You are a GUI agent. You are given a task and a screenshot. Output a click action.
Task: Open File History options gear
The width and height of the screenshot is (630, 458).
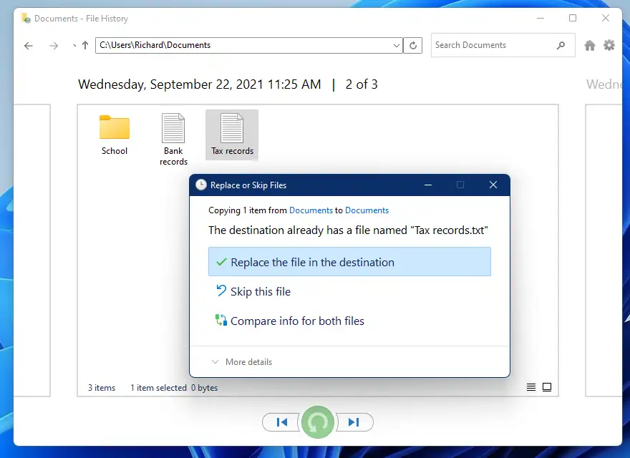(609, 45)
